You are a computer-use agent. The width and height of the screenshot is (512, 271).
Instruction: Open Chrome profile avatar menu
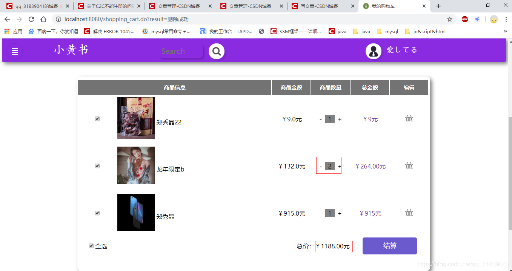pos(494,19)
